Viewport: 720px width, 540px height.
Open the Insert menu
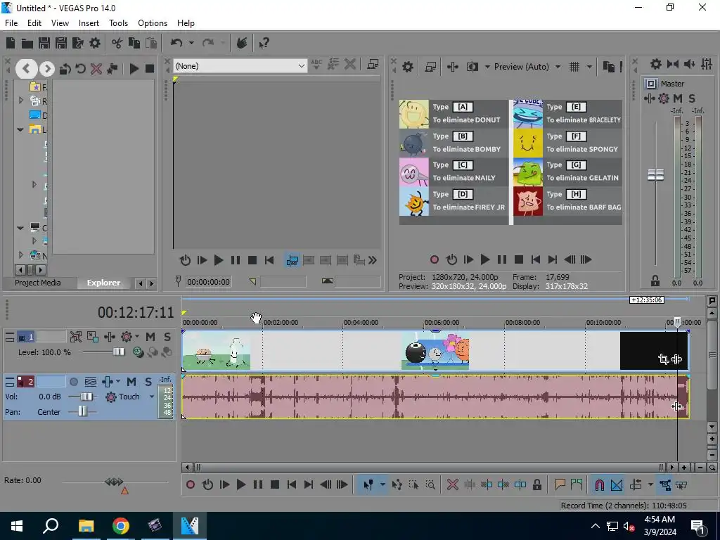tap(89, 23)
